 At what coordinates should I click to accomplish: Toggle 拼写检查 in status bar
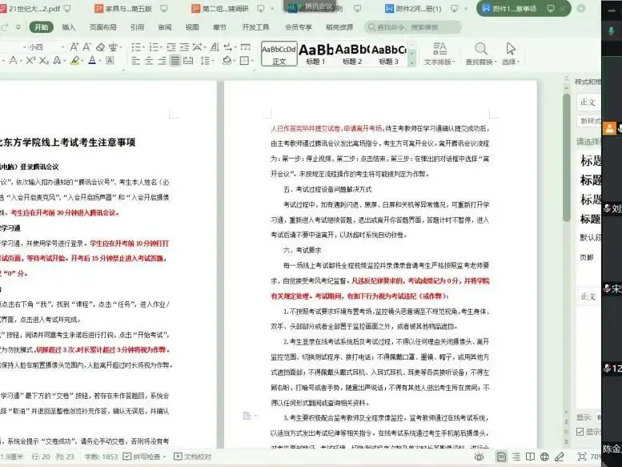[x=144, y=457]
